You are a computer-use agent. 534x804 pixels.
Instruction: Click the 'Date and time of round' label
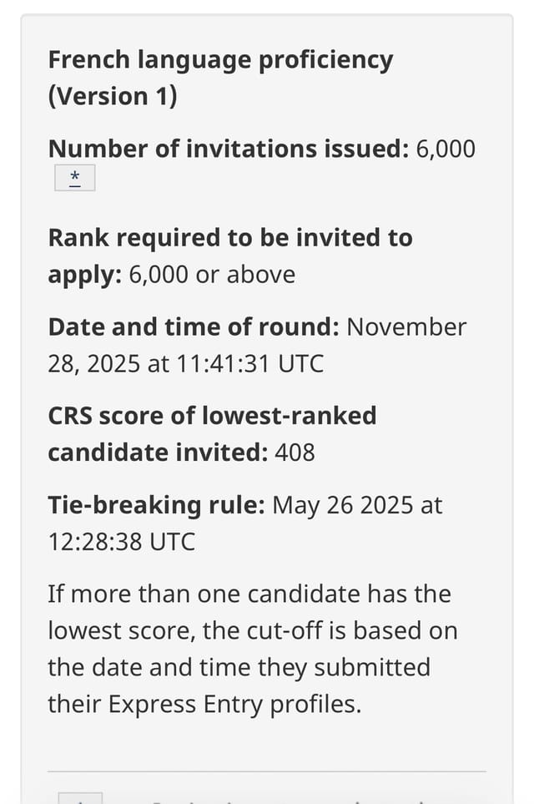coord(194,327)
